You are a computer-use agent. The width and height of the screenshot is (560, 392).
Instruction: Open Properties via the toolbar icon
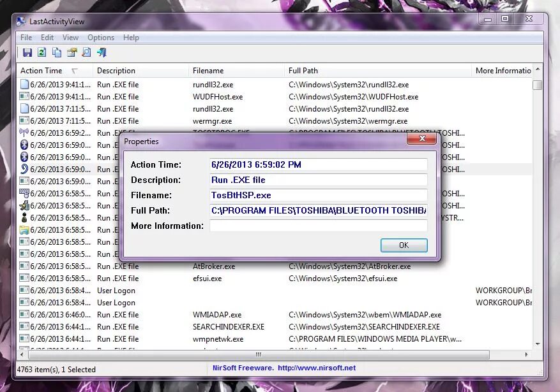72,53
